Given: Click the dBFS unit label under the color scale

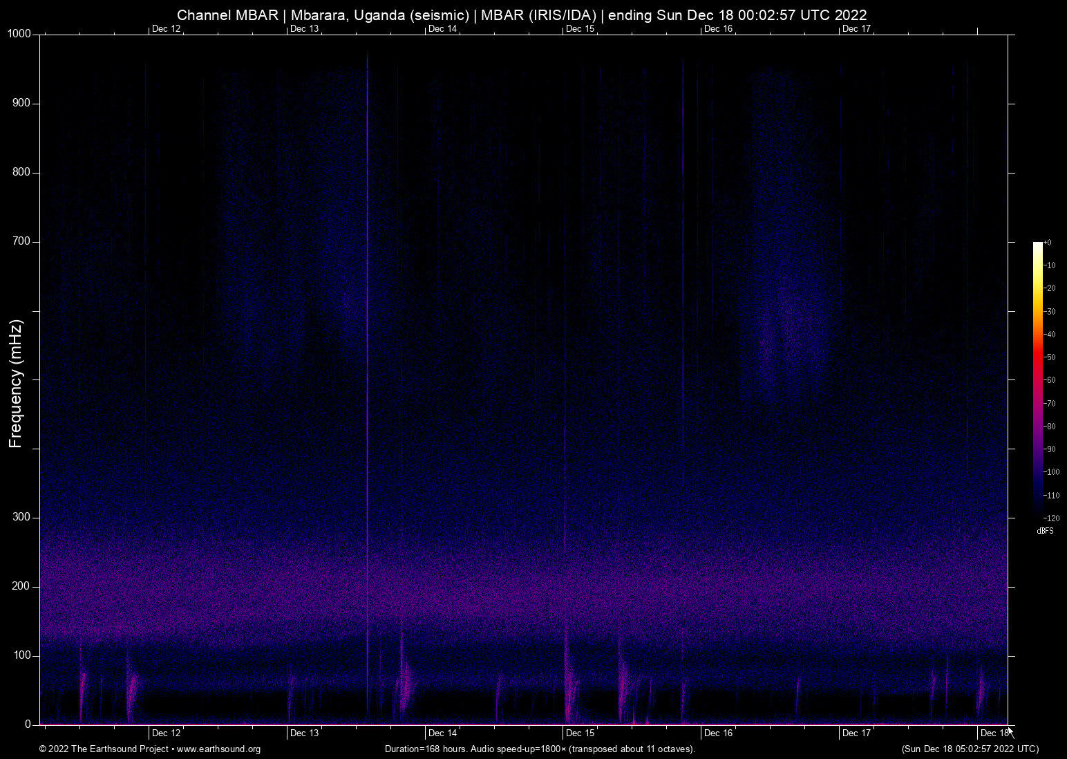Looking at the screenshot, I should [1045, 531].
